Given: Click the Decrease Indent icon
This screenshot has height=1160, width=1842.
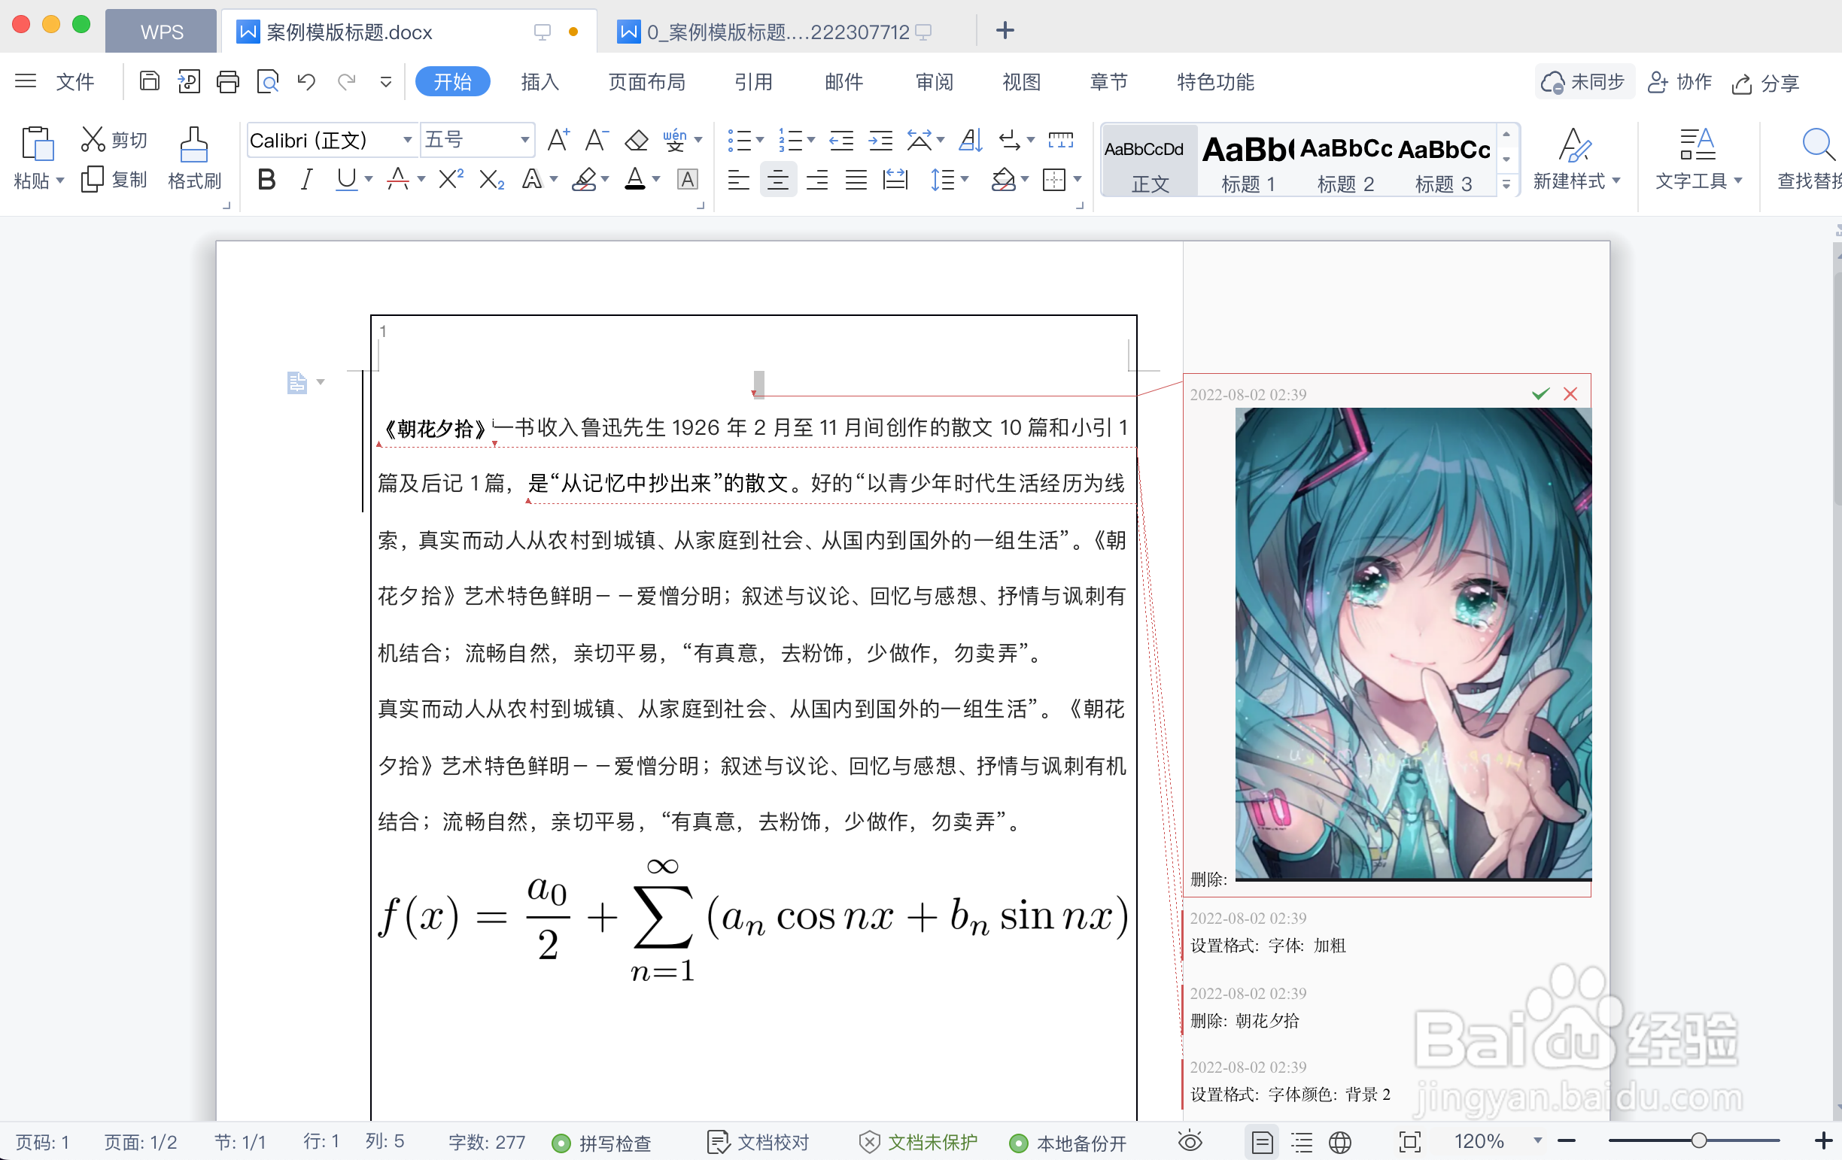Looking at the screenshot, I should (841, 141).
